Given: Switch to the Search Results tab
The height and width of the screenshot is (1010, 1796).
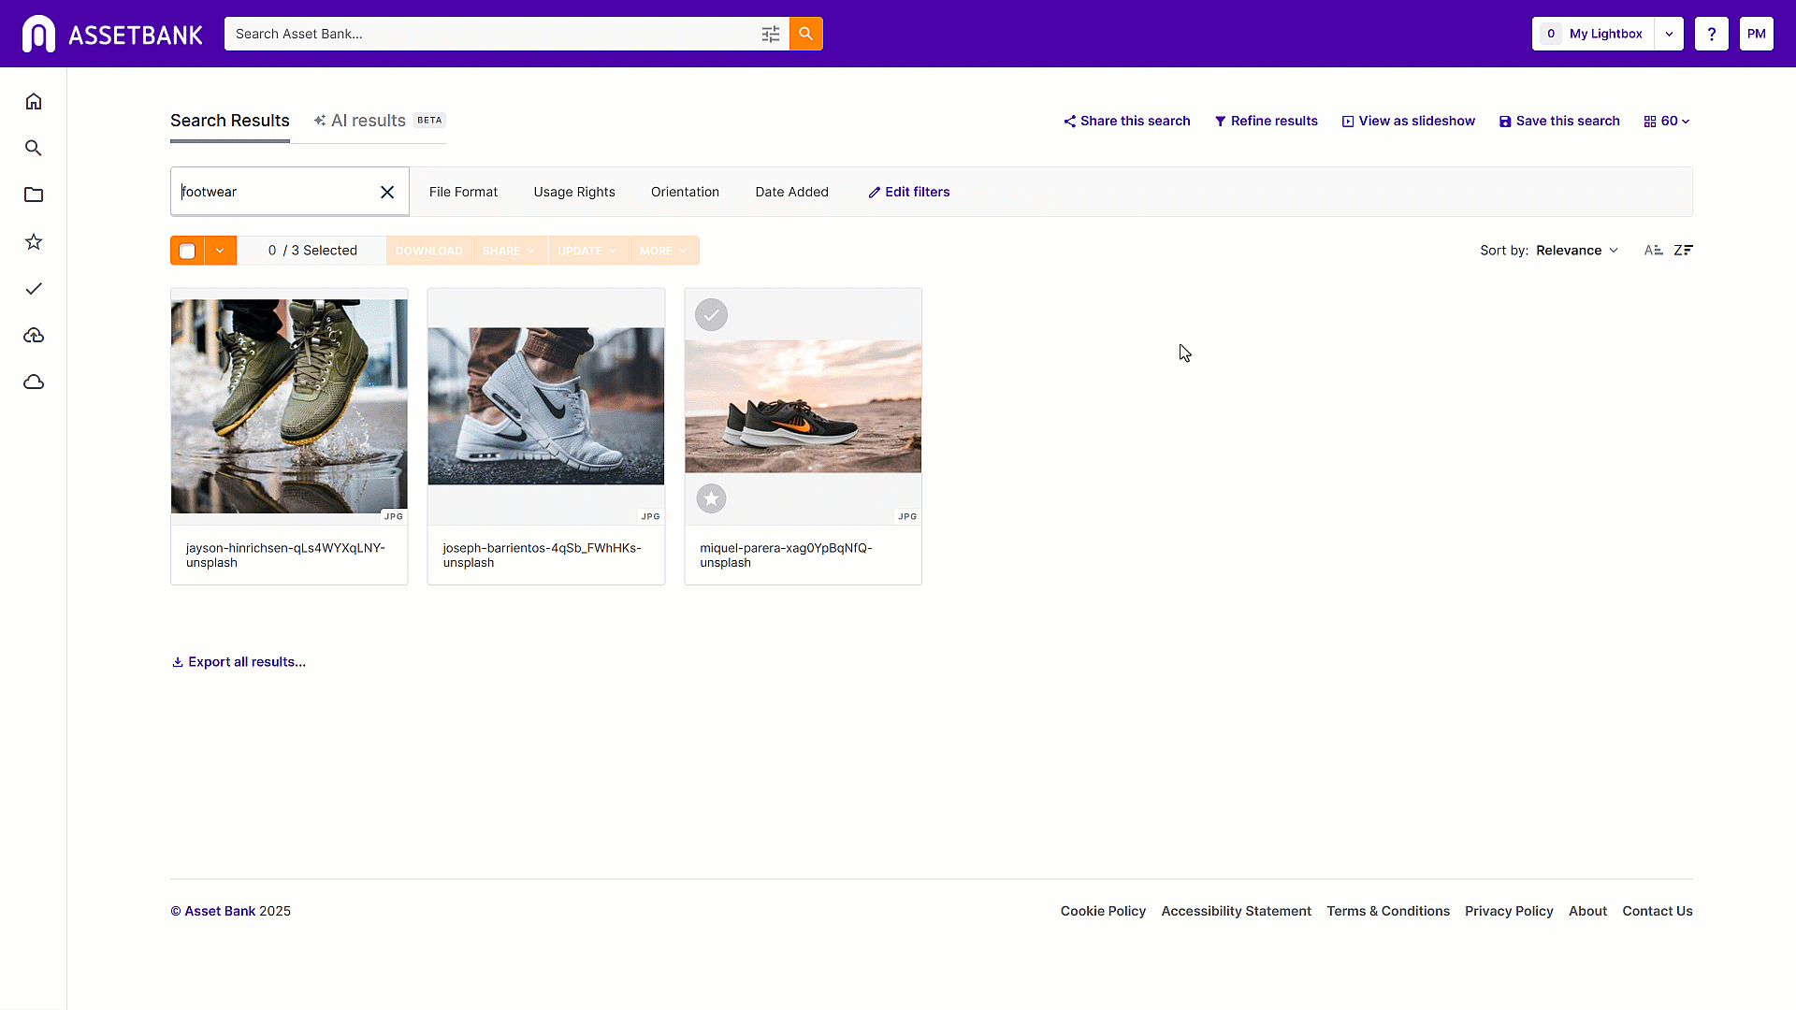Looking at the screenshot, I should click(230, 121).
